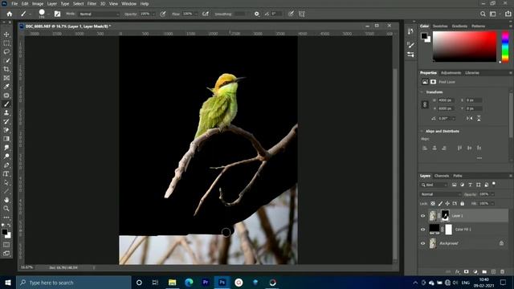This screenshot has width=514, height=289.
Task: Select the Zoom tool in the toolbox
Action: pos(6,209)
